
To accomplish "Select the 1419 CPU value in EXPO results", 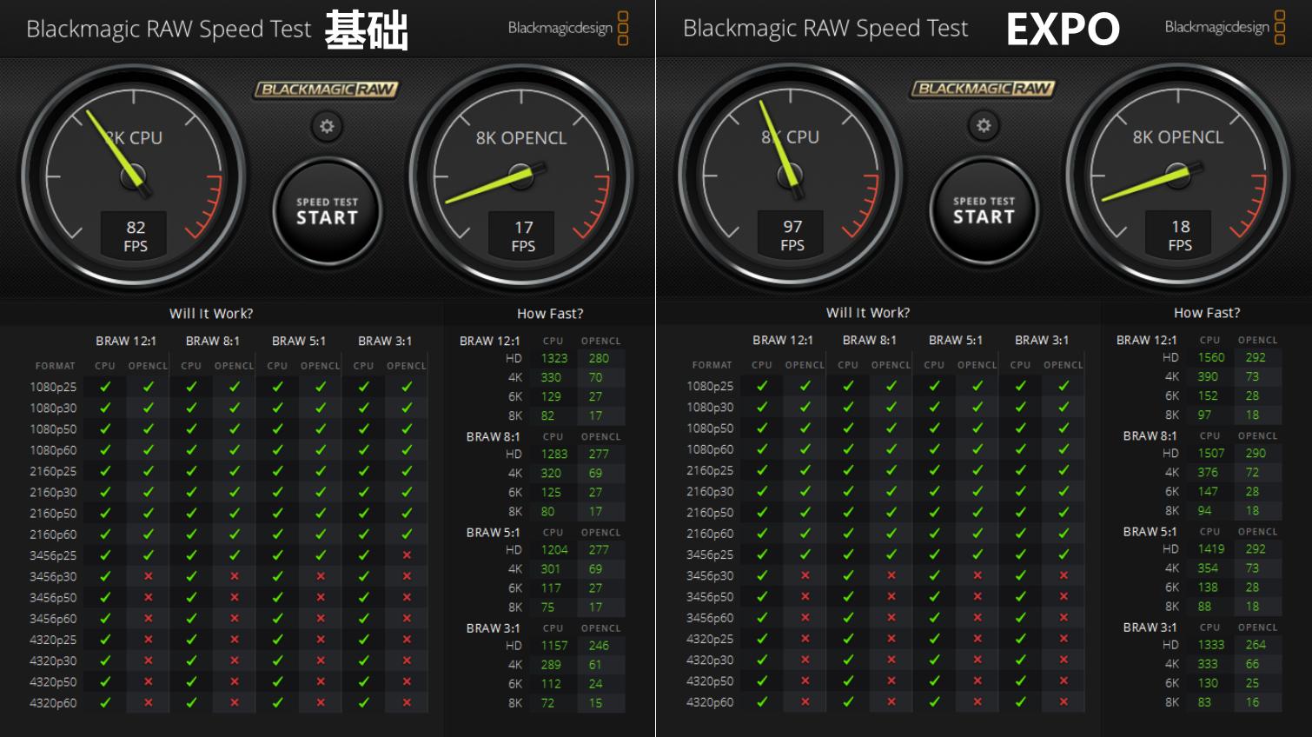I will tap(1211, 548).
